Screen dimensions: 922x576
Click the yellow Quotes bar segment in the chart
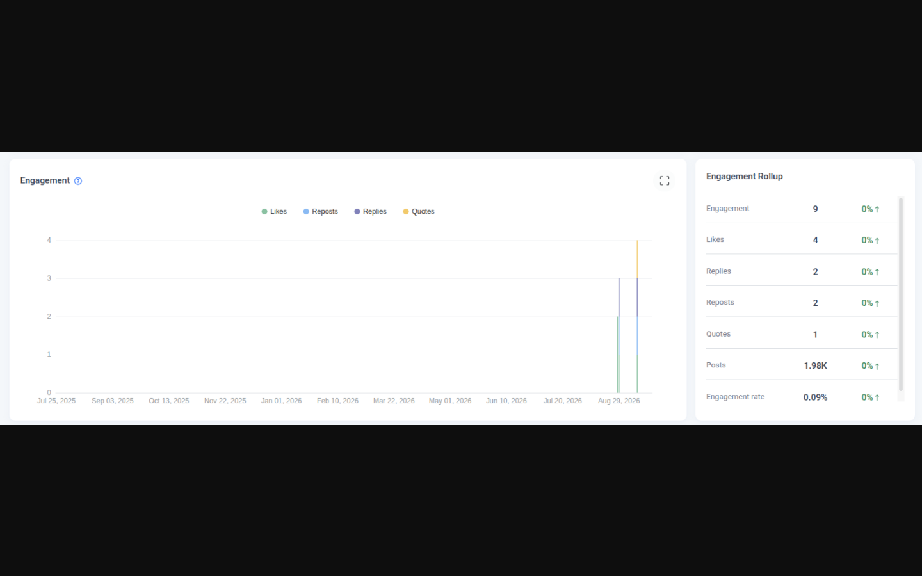[x=637, y=259]
